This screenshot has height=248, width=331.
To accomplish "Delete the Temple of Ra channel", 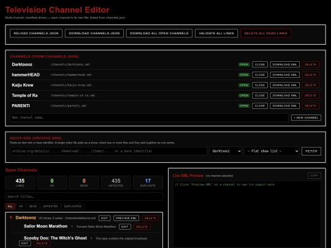I will [311, 96].
